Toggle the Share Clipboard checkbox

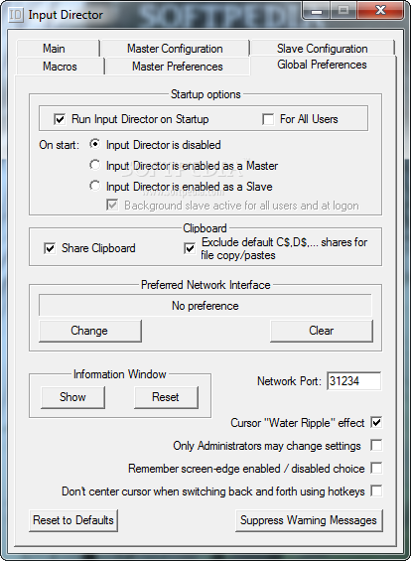tap(50, 248)
